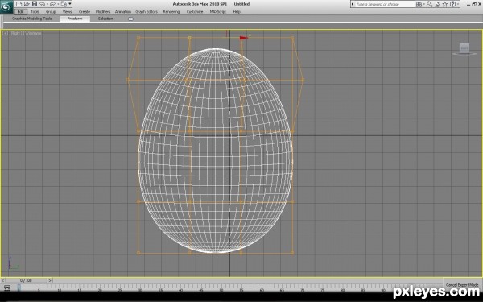Open the Communication Center satellite icon

[x=437, y=4]
